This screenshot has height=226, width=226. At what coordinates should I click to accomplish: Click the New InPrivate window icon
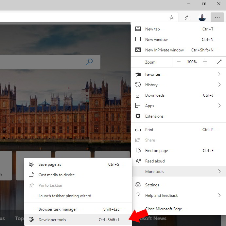click(138, 50)
